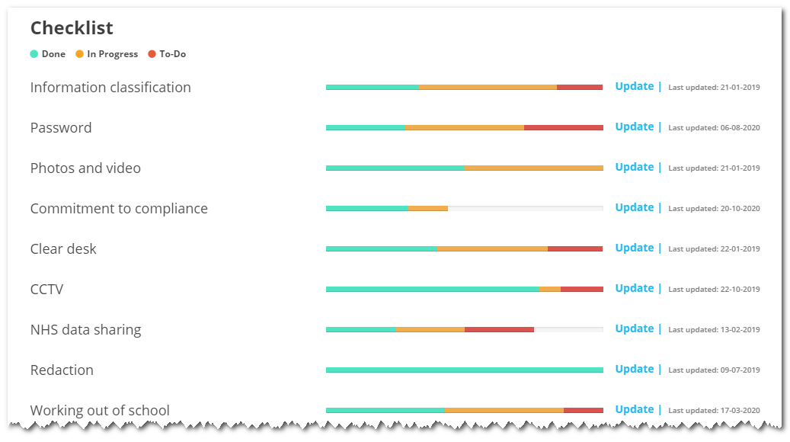Click Update beside Redaction
The height and width of the screenshot is (442, 790).
point(635,369)
